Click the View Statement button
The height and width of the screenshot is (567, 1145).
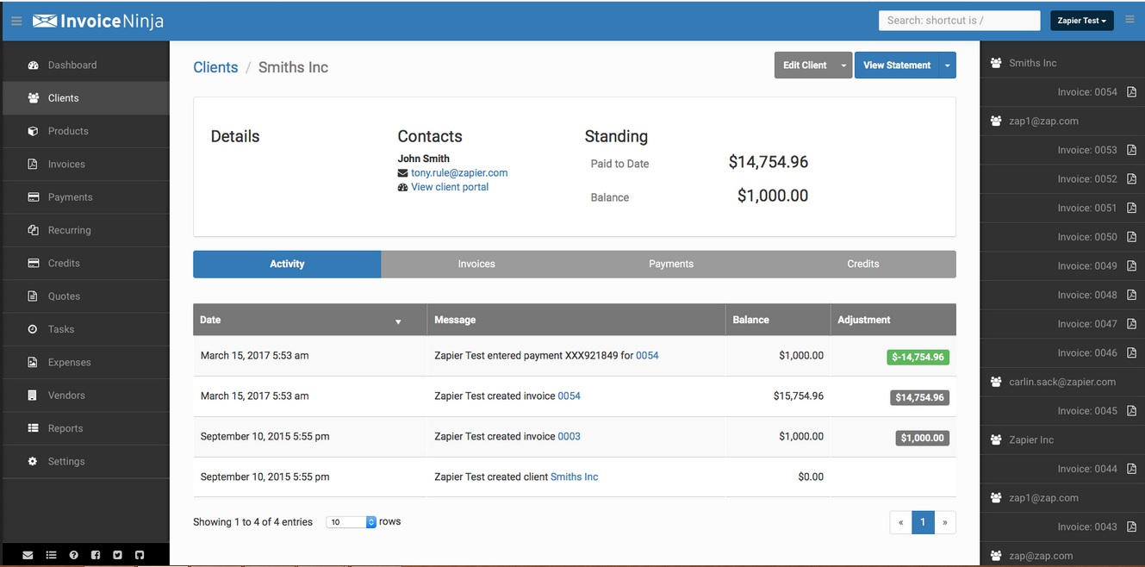coord(897,65)
